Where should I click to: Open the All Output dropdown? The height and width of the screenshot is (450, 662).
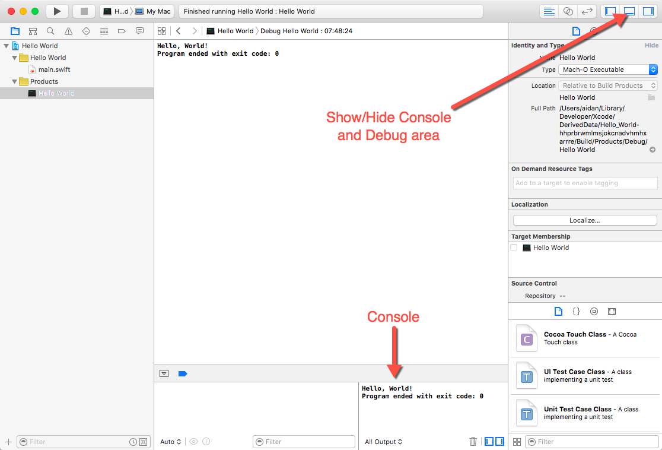[383, 442]
